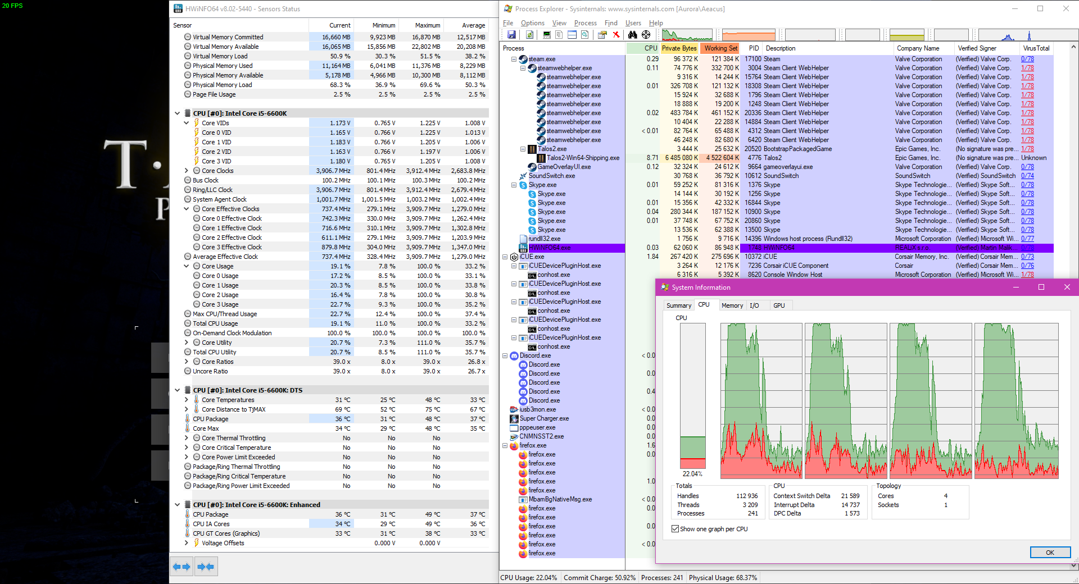Collapse the steam.exe process tree

514,59
